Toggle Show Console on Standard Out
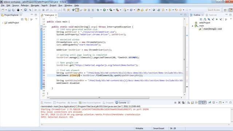 pos(201,103)
